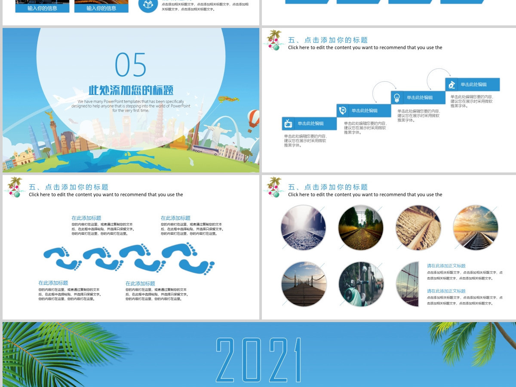Click the 24-hour phone icon in the step diagram
The image size is (516, 387).
click(x=343, y=111)
